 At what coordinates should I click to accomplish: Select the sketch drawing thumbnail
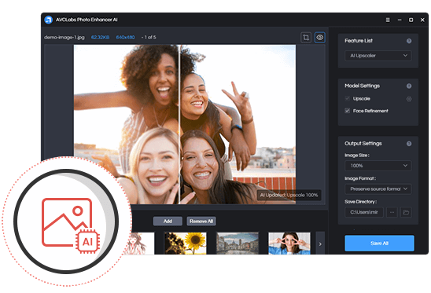[x=140, y=244]
